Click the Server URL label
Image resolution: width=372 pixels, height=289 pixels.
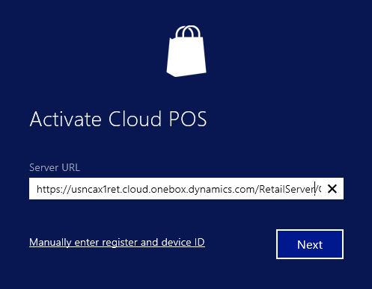point(55,167)
